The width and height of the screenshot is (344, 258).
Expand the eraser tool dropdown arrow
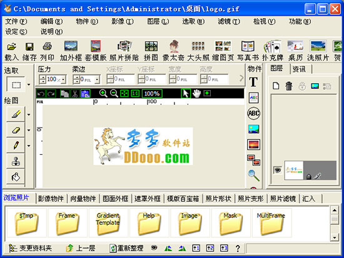[29, 130]
